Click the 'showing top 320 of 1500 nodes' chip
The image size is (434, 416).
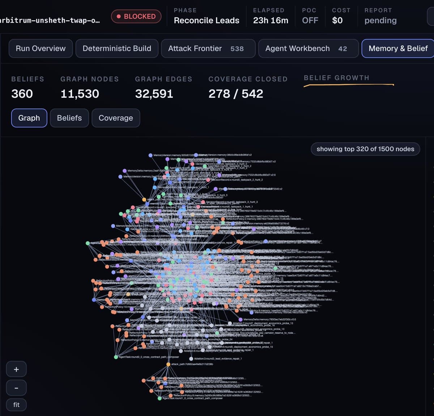point(365,149)
